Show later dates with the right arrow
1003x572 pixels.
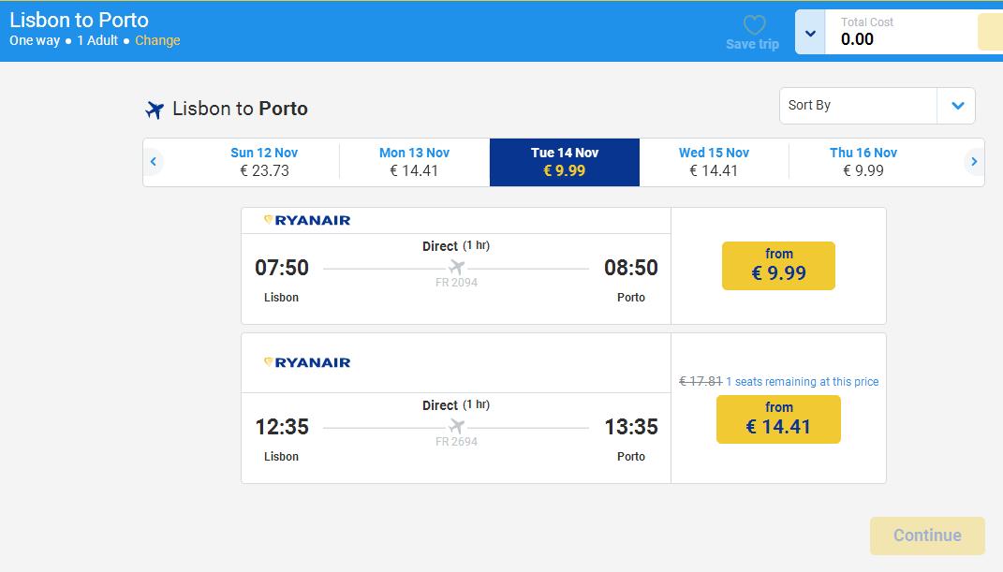974,162
